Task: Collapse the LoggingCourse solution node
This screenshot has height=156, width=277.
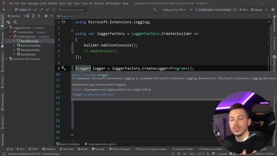Action: 6,28
